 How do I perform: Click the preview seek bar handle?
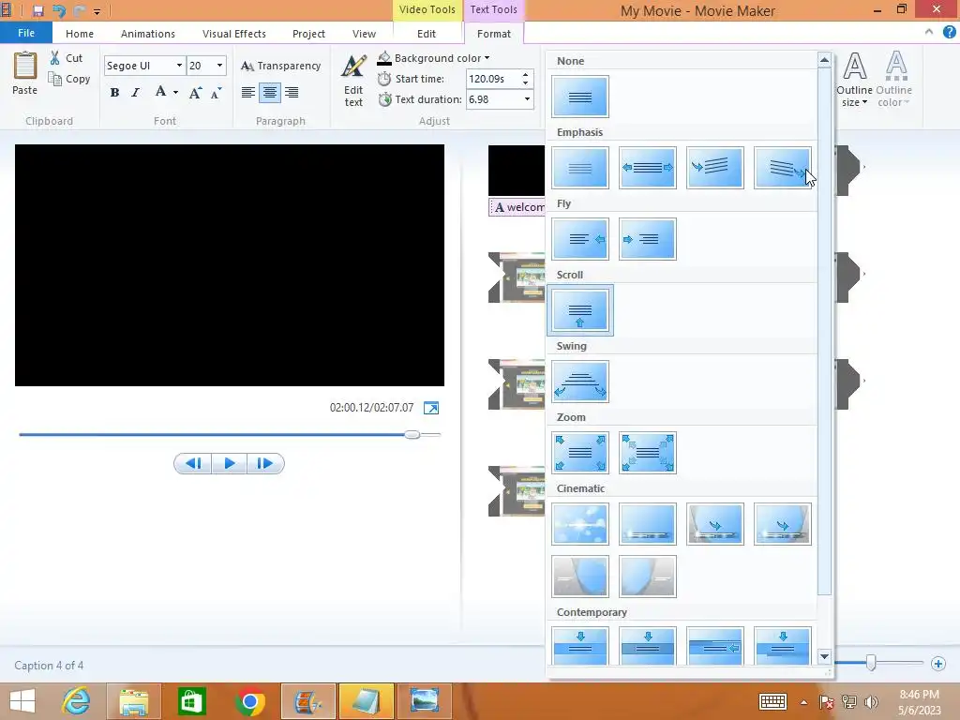412,434
